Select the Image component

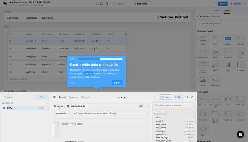point(203,81)
